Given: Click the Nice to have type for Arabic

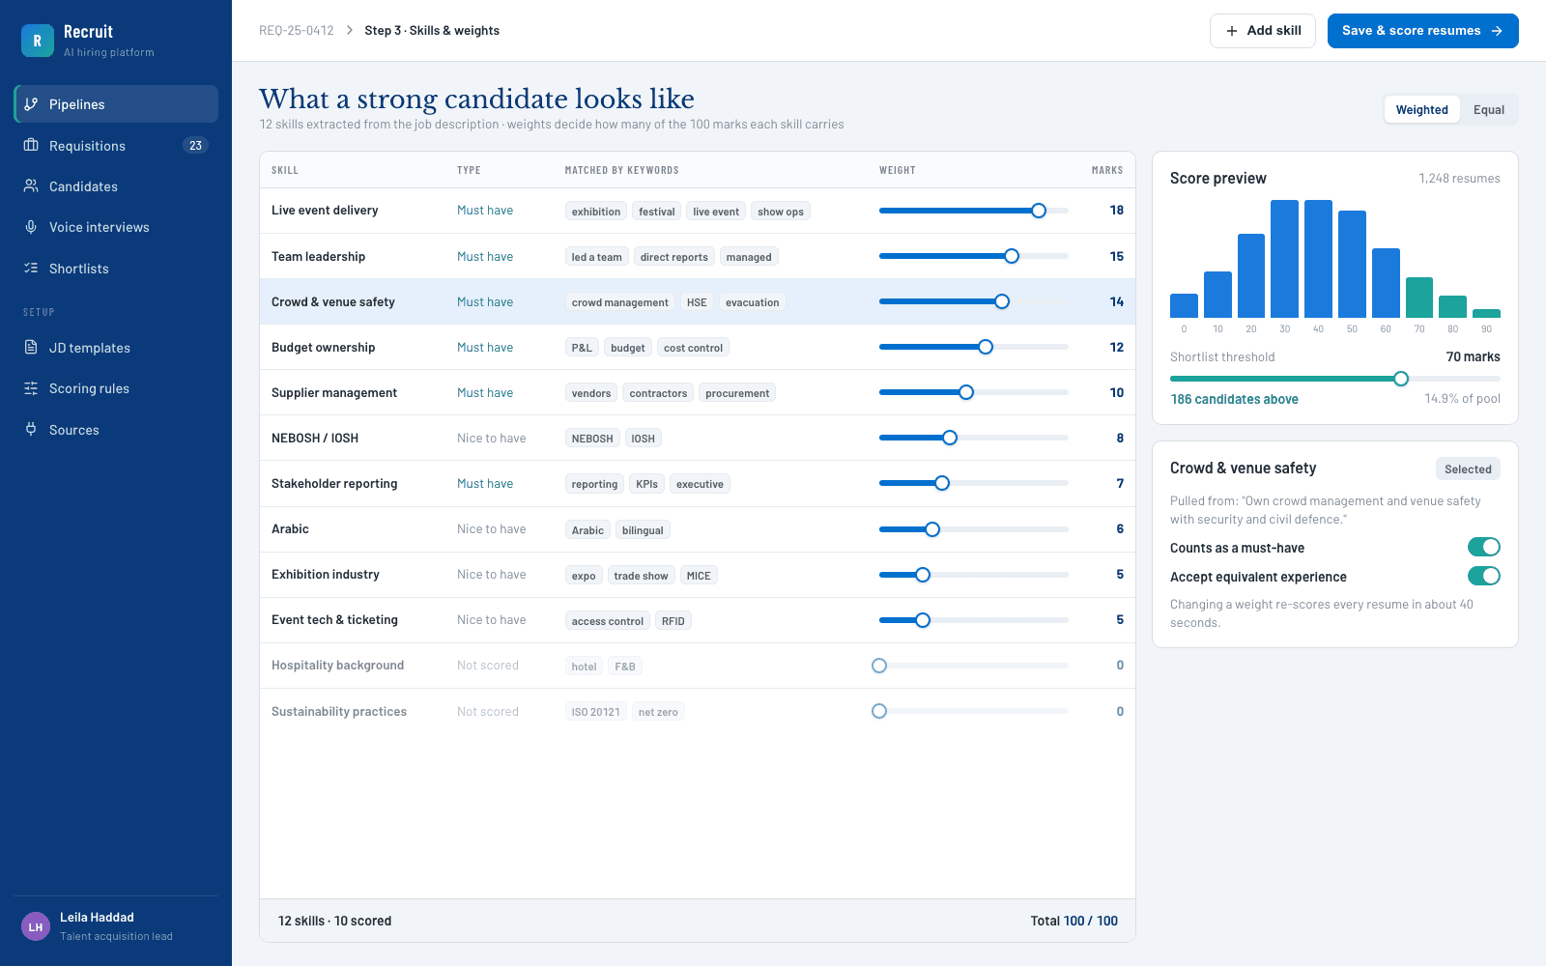Looking at the screenshot, I should [491, 528].
